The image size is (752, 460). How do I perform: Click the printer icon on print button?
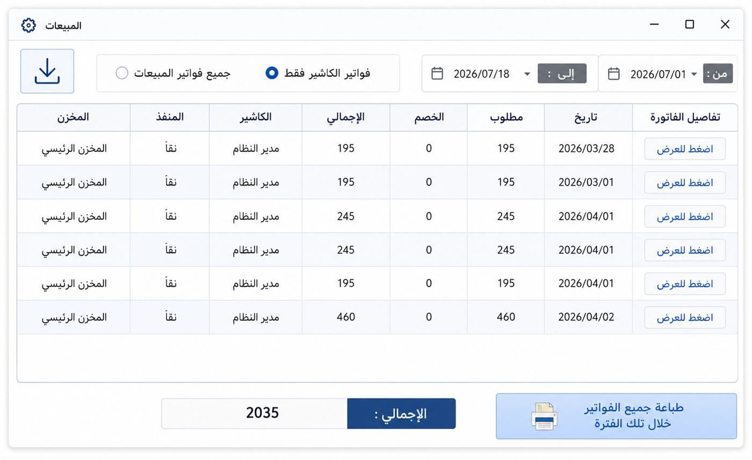(544, 416)
